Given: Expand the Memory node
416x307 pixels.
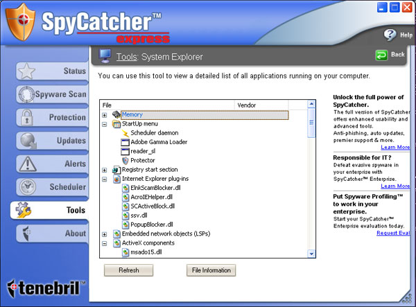Looking at the screenshot, I should click(x=105, y=115).
